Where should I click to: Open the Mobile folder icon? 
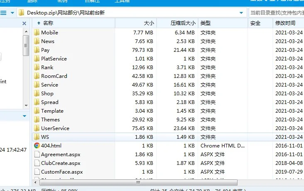pos(37,32)
